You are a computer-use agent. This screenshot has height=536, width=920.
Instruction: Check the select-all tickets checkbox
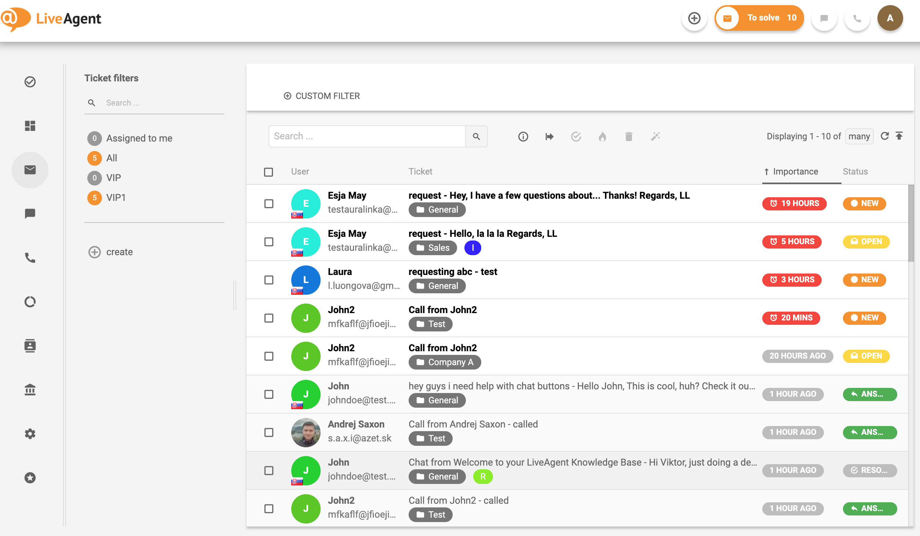pos(269,171)
